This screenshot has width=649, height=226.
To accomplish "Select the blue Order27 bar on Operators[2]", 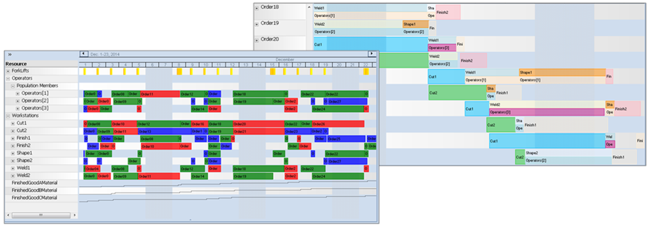I will (x=348, y=101).
